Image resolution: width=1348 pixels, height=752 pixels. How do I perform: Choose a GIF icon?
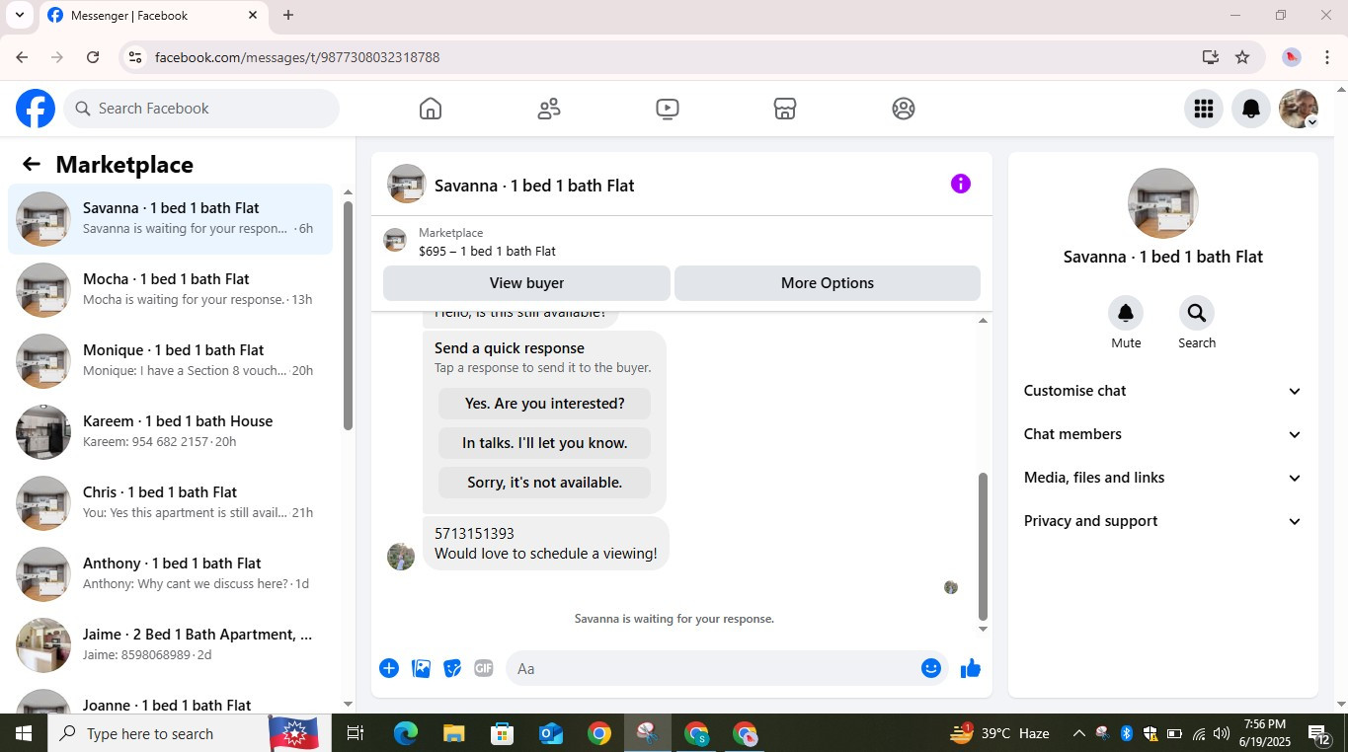tap(484, 668)
